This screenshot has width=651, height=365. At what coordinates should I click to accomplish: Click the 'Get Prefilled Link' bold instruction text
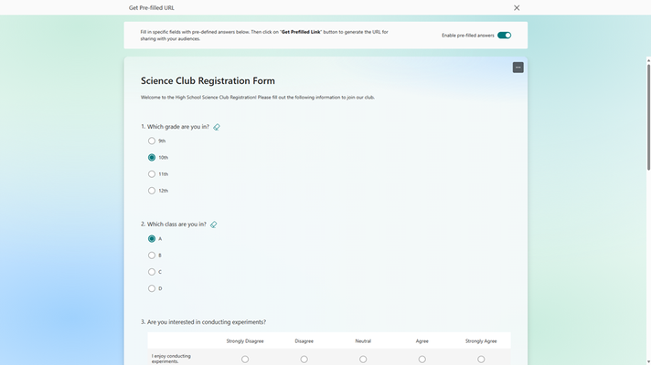pos(301,32)
